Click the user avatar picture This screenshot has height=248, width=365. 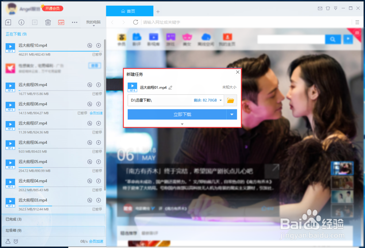[x=12, y=9]
